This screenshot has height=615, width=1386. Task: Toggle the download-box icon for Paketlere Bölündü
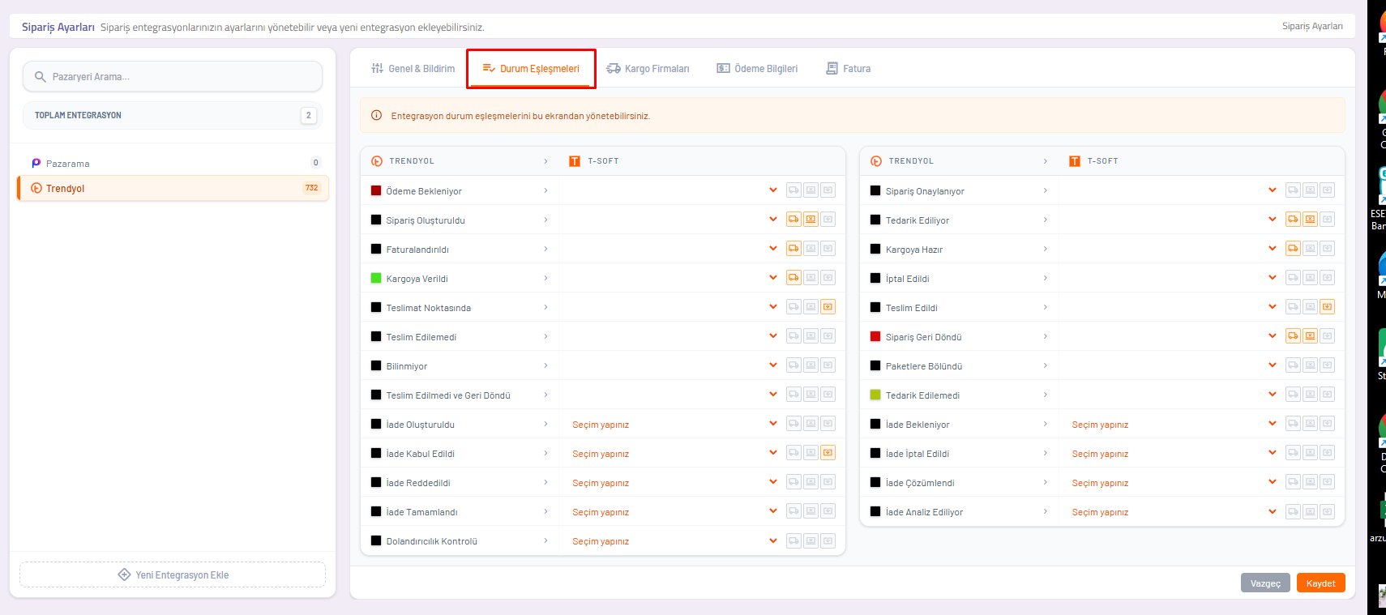click(x=1327, y=365)
